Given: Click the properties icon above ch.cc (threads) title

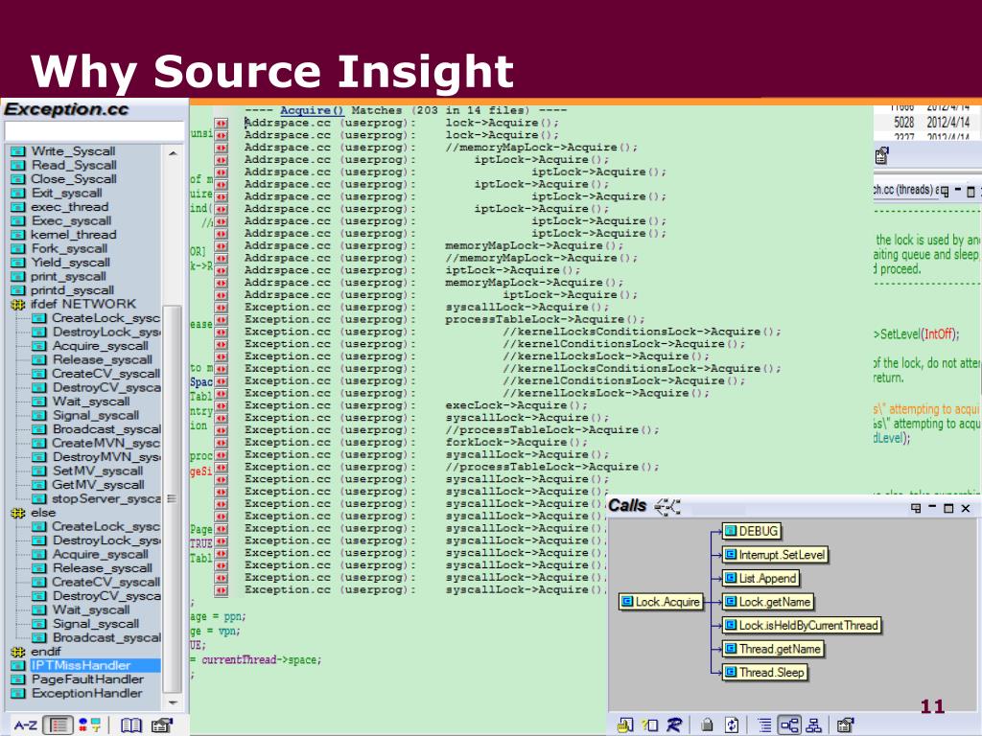Looking at the screenshot, I should 882,155.
